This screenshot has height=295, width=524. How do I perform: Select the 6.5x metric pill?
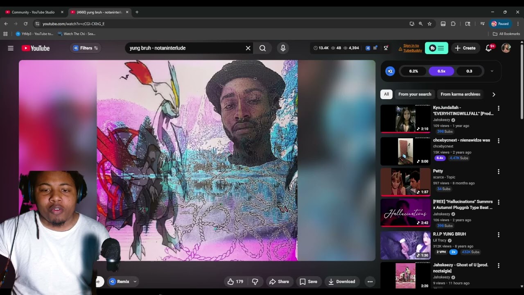click(x=441, y=71)
